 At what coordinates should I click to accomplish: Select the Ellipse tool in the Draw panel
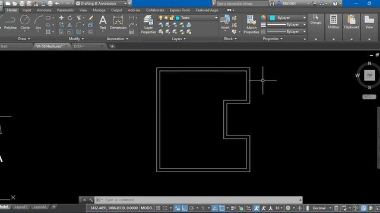[x=48, y=25]
